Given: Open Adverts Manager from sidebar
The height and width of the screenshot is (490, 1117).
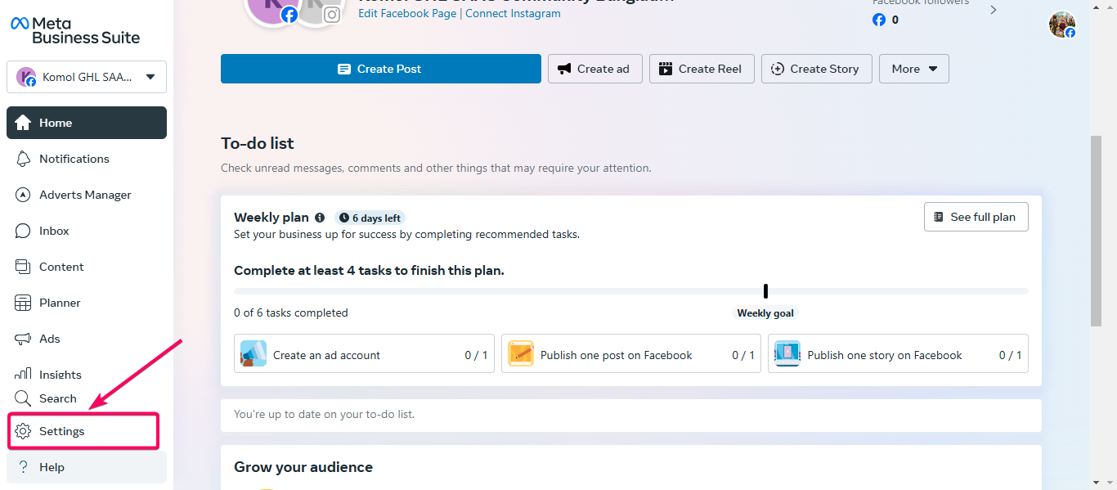Looking at the screenshot, I should 87,195.
